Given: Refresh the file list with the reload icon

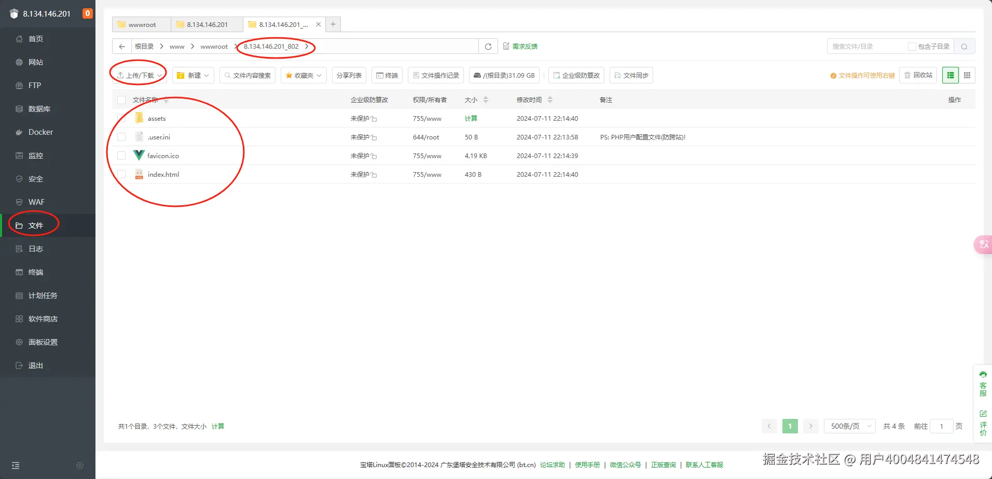Looking at the screenshot, I should [x=488, y=47].
